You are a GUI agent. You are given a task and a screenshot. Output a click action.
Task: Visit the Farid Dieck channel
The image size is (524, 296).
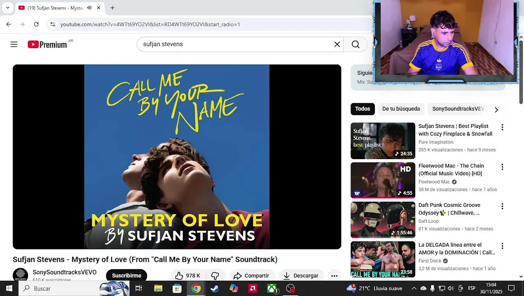430,261
